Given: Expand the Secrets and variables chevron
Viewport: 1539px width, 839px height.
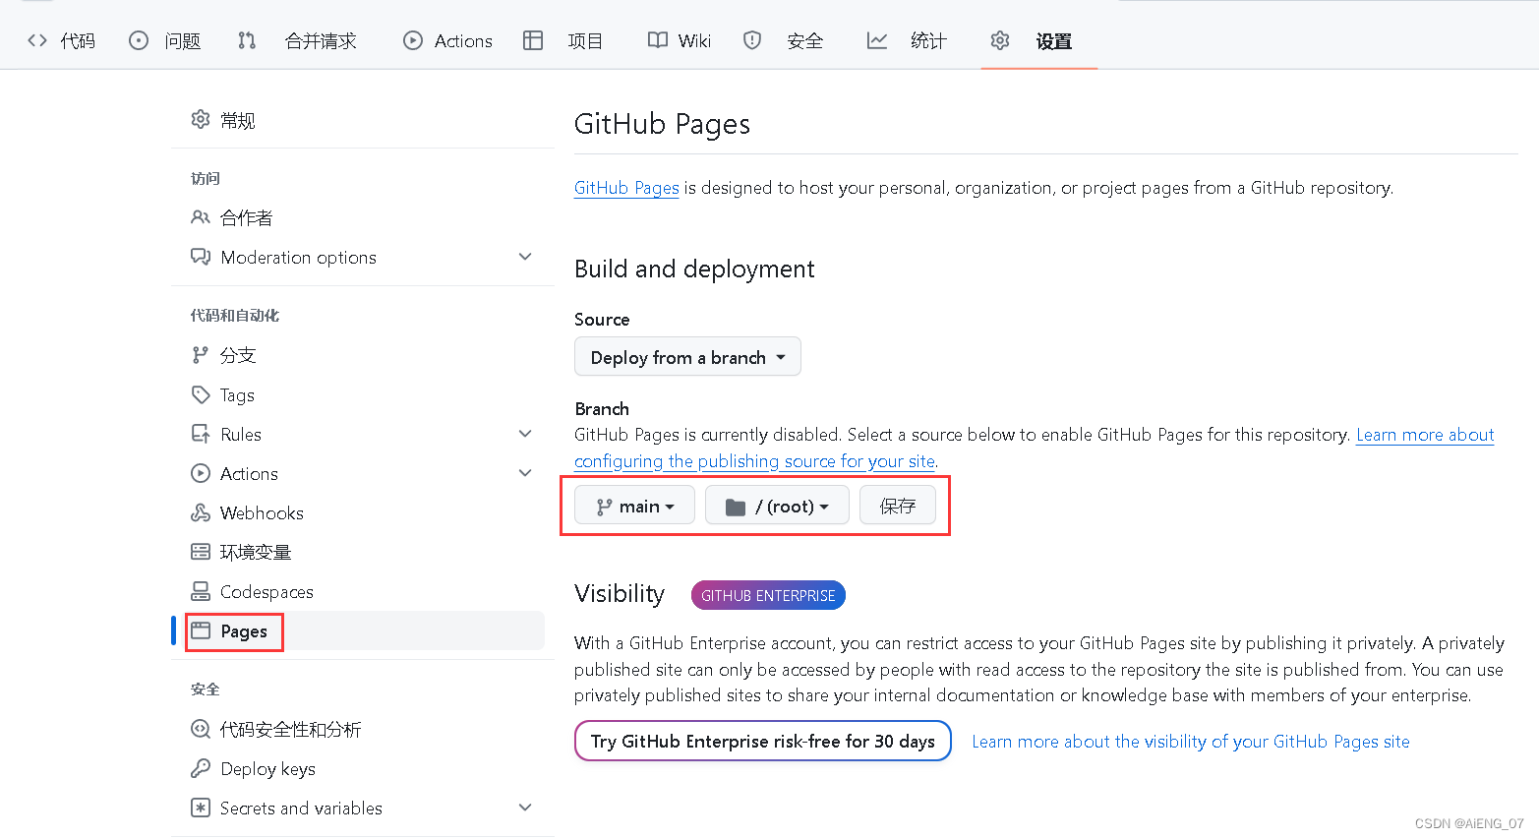Looking at the screenshot, I should point(525,808).
